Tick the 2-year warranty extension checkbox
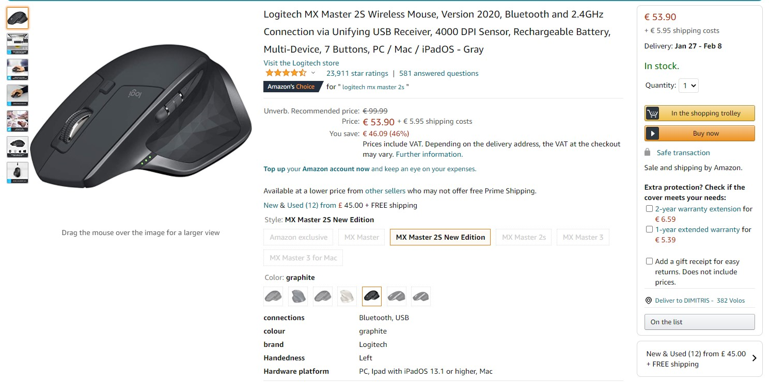This screenshot has height=382, width=770. [x=649, y=209]
